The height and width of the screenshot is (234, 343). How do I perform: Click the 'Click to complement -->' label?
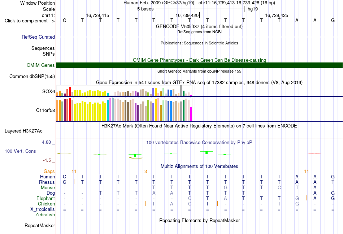point(30,21)
